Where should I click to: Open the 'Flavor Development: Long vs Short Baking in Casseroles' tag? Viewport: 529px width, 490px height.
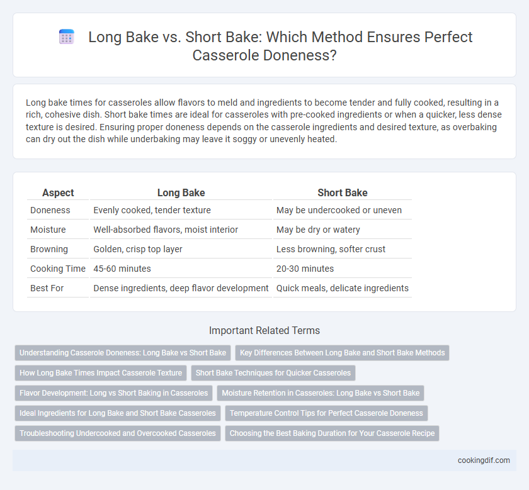click(x=114, y=393)
